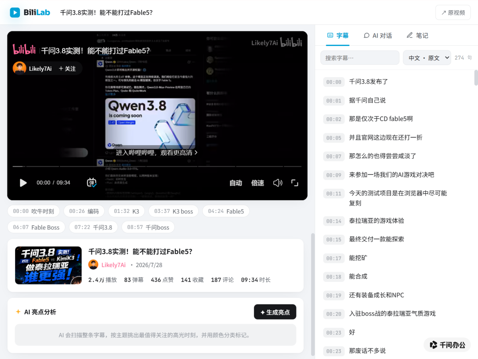Click the 00:19 subtitle timestamp

tap(334, 295)
